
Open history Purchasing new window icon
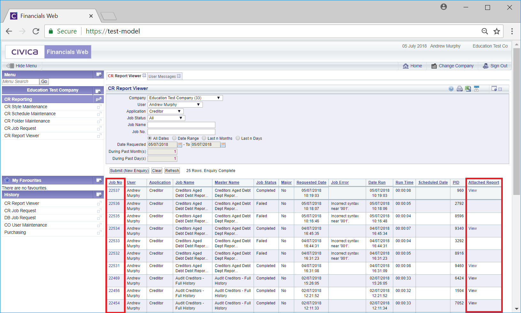click(99, 233)
